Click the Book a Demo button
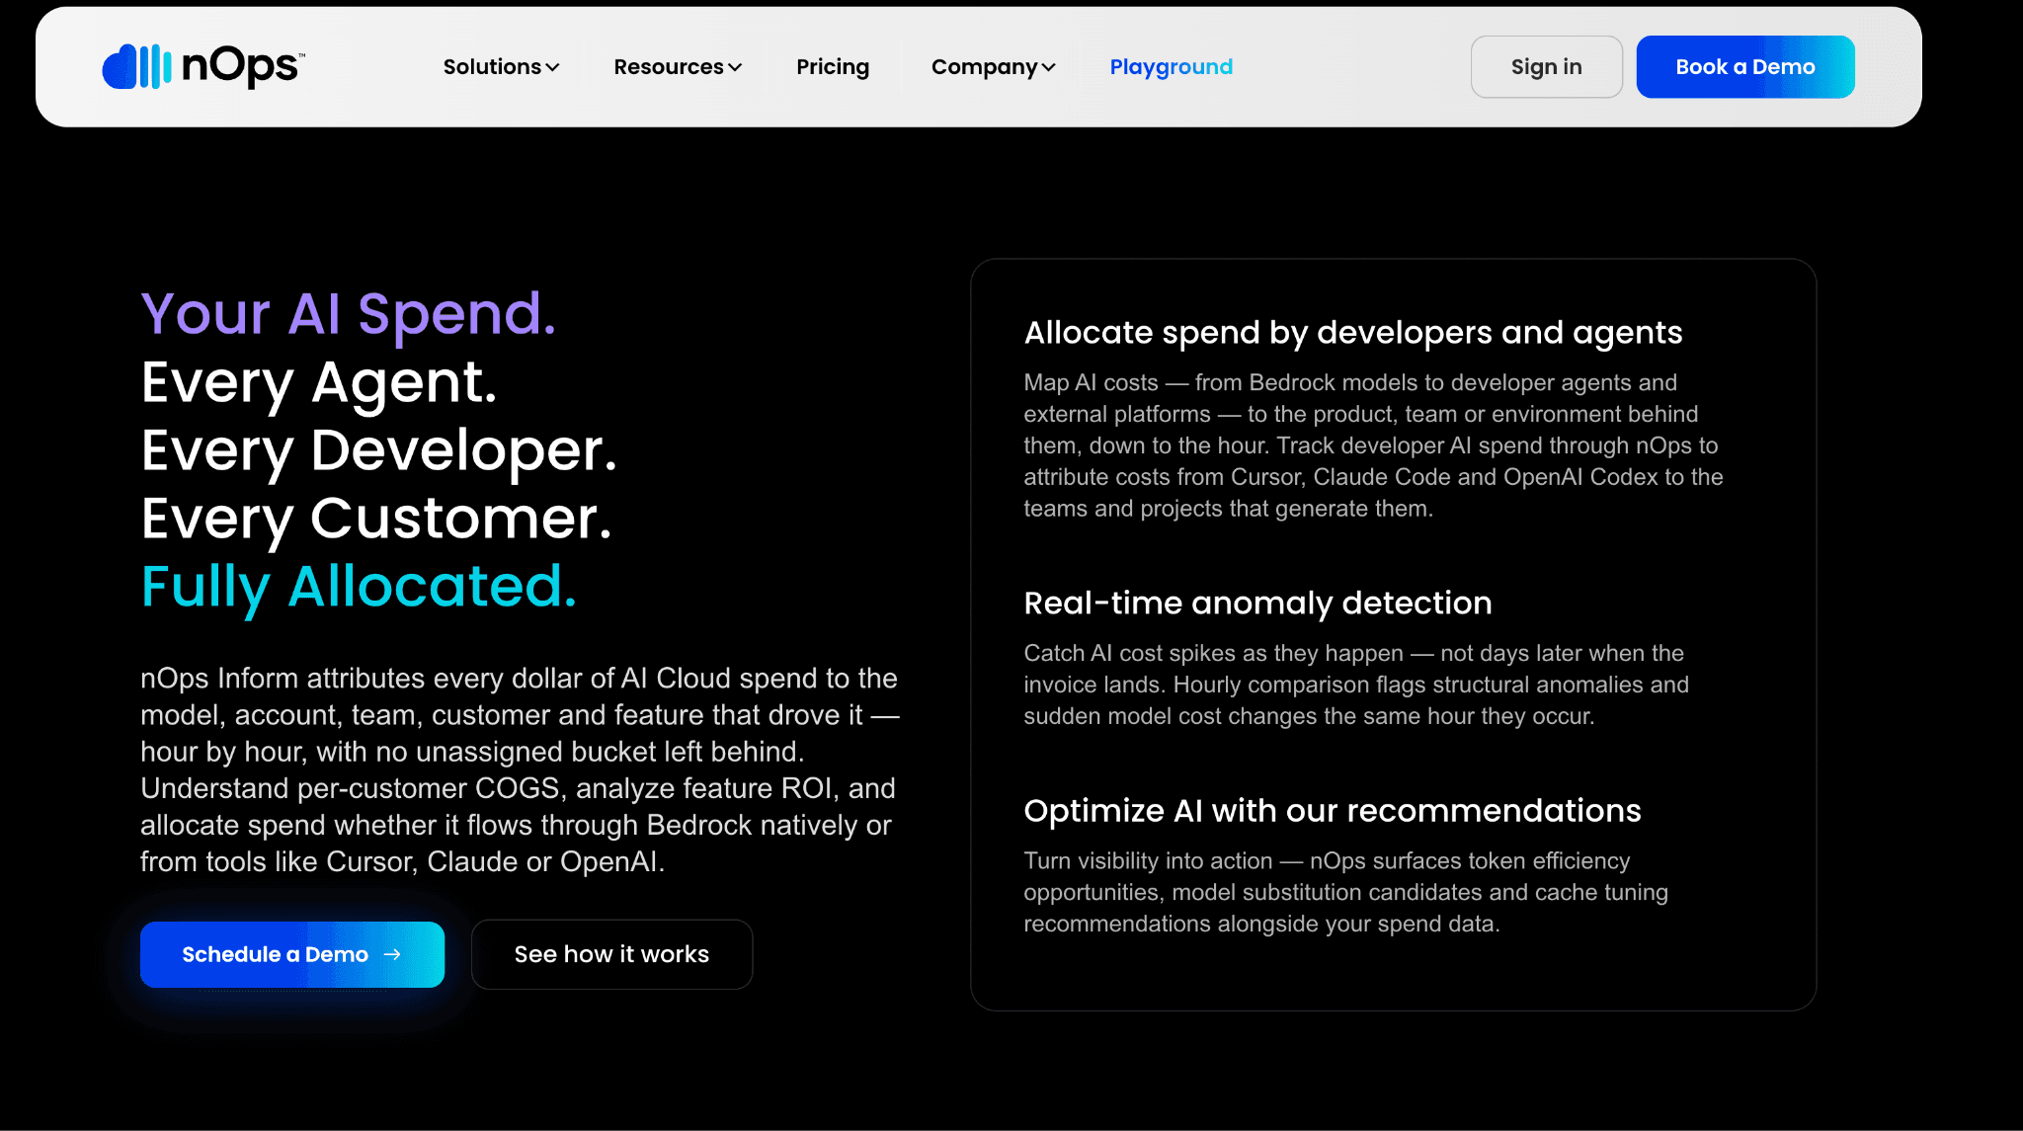Image resolution: width=2023 pixels, height=1131 pixels. (x=1744, y=67)
